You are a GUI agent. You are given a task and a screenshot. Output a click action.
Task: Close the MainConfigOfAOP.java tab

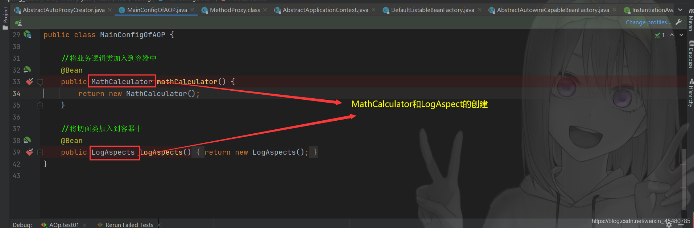pos(192,10)
